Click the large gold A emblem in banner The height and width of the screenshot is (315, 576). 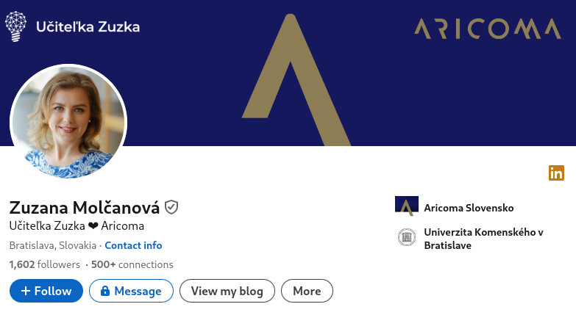(x=296, y=81)
